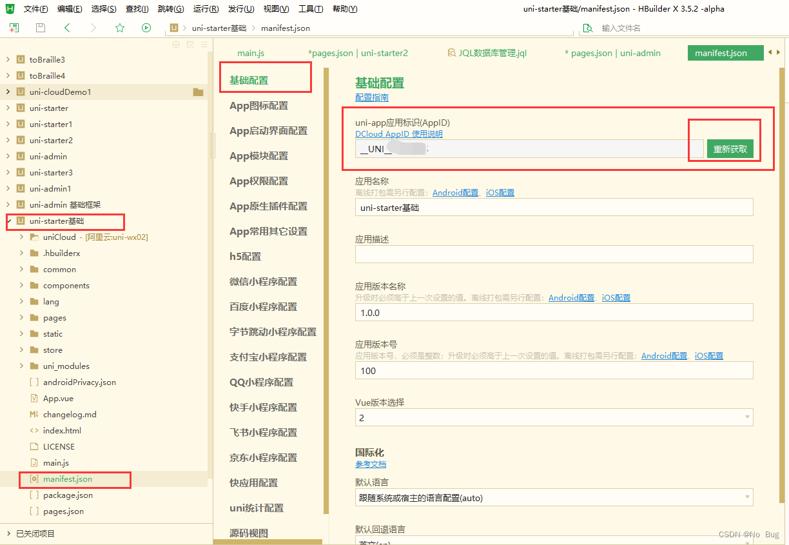Expand the uni_modules folder
The height and width of the screenshot is (545, 789).
tap(22, 366)
